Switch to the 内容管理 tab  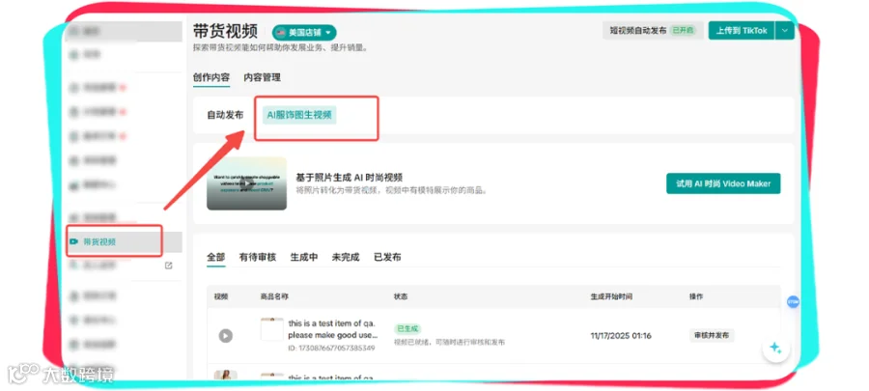[262, 77]
